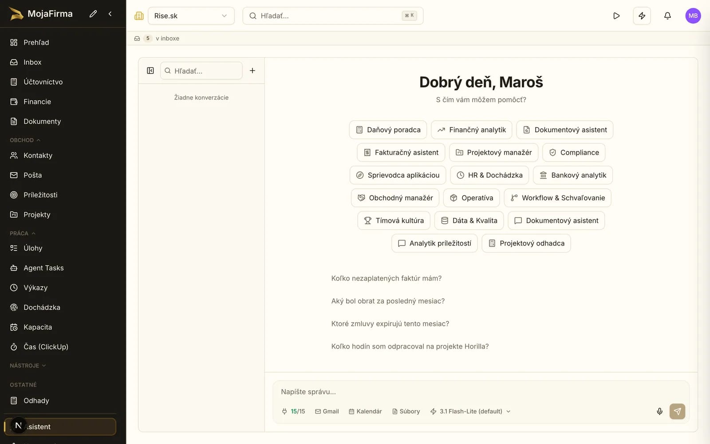Open Agent Tasks
Viewport: 710px width, 444px height.
(x=60, y=268)
